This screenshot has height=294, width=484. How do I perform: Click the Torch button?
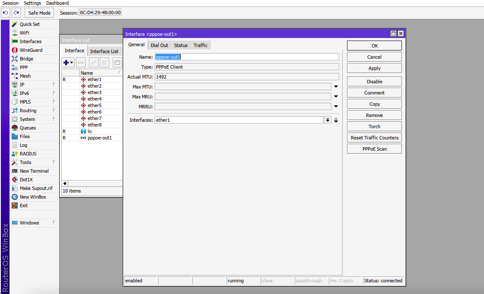(374, 126)
